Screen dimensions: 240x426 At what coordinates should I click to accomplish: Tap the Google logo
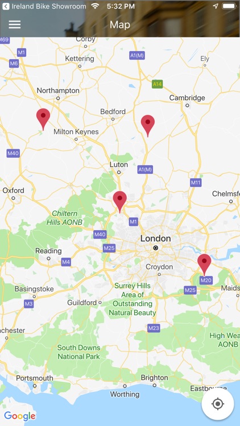(20, 416)
